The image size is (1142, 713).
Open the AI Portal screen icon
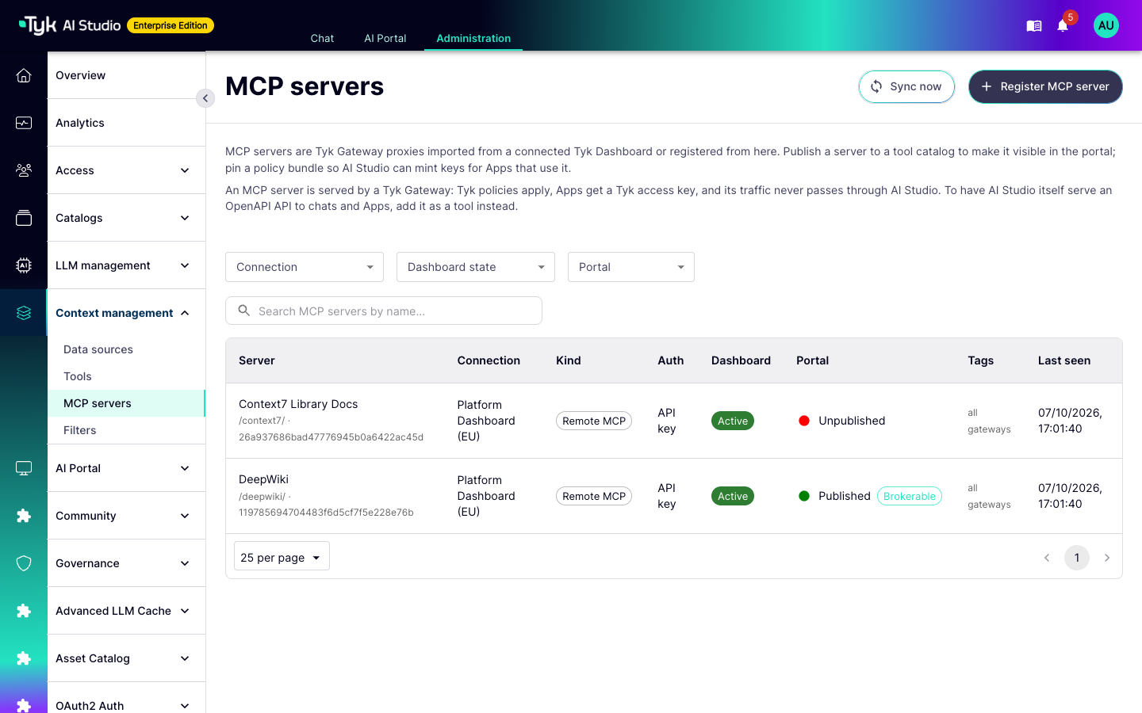24,468
